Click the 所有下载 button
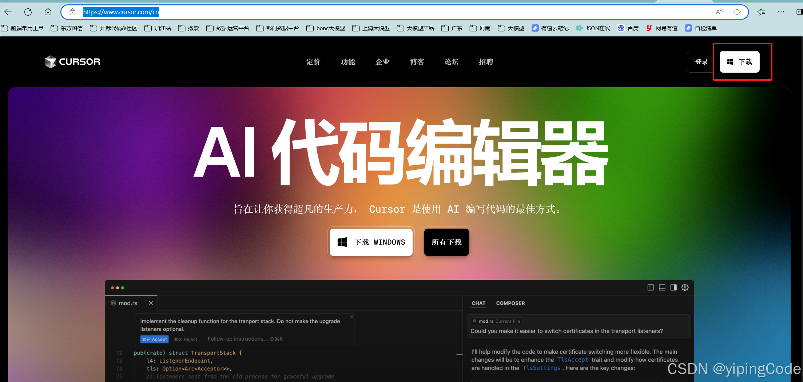Image resolution: width=803 pixels, height=382 pixels. (446, 242)
